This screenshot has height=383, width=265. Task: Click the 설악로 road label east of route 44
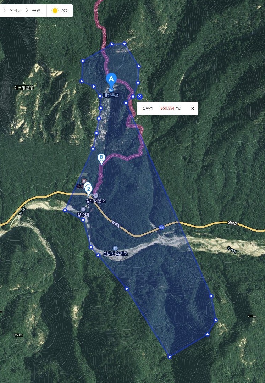(x=232, y=223)
